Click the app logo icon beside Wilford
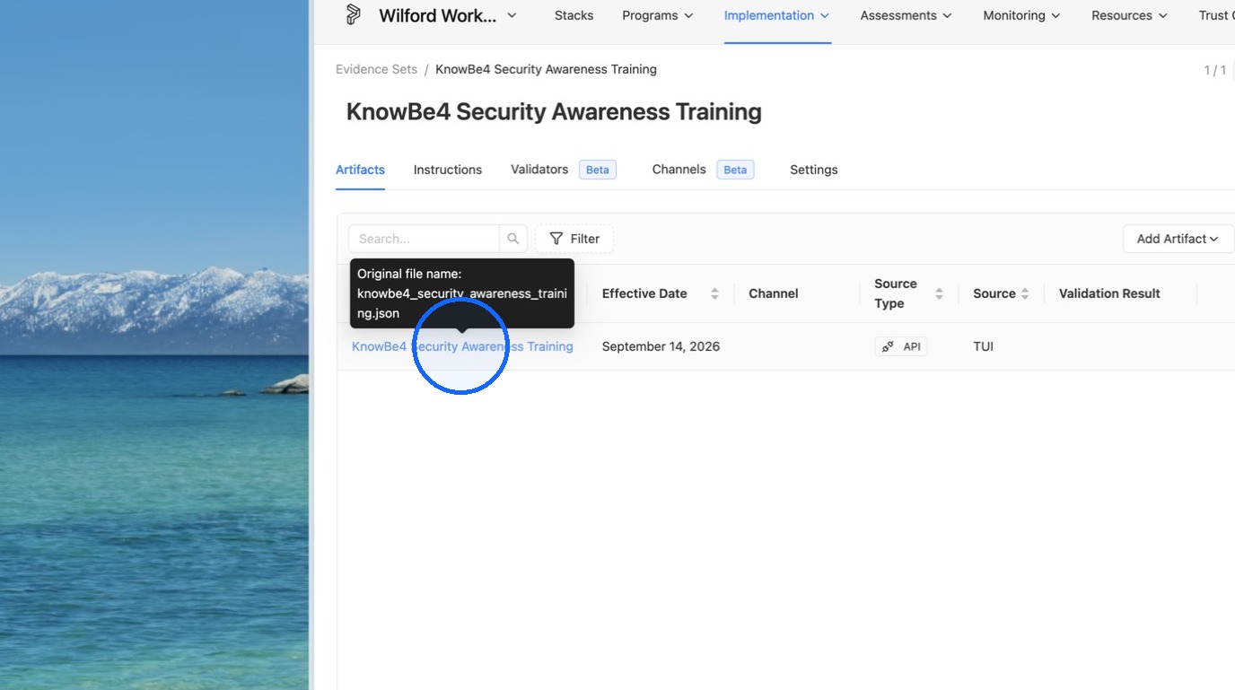The height and width of the screenshot is (690, 1235). pos(354,15)
